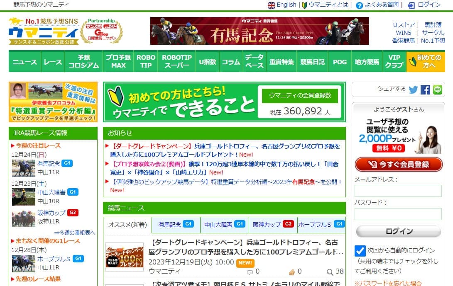Image resolution: width=453 pixels, height=286 pixels.
Task: Open No.1予想 link
Action: click(433, 41)
